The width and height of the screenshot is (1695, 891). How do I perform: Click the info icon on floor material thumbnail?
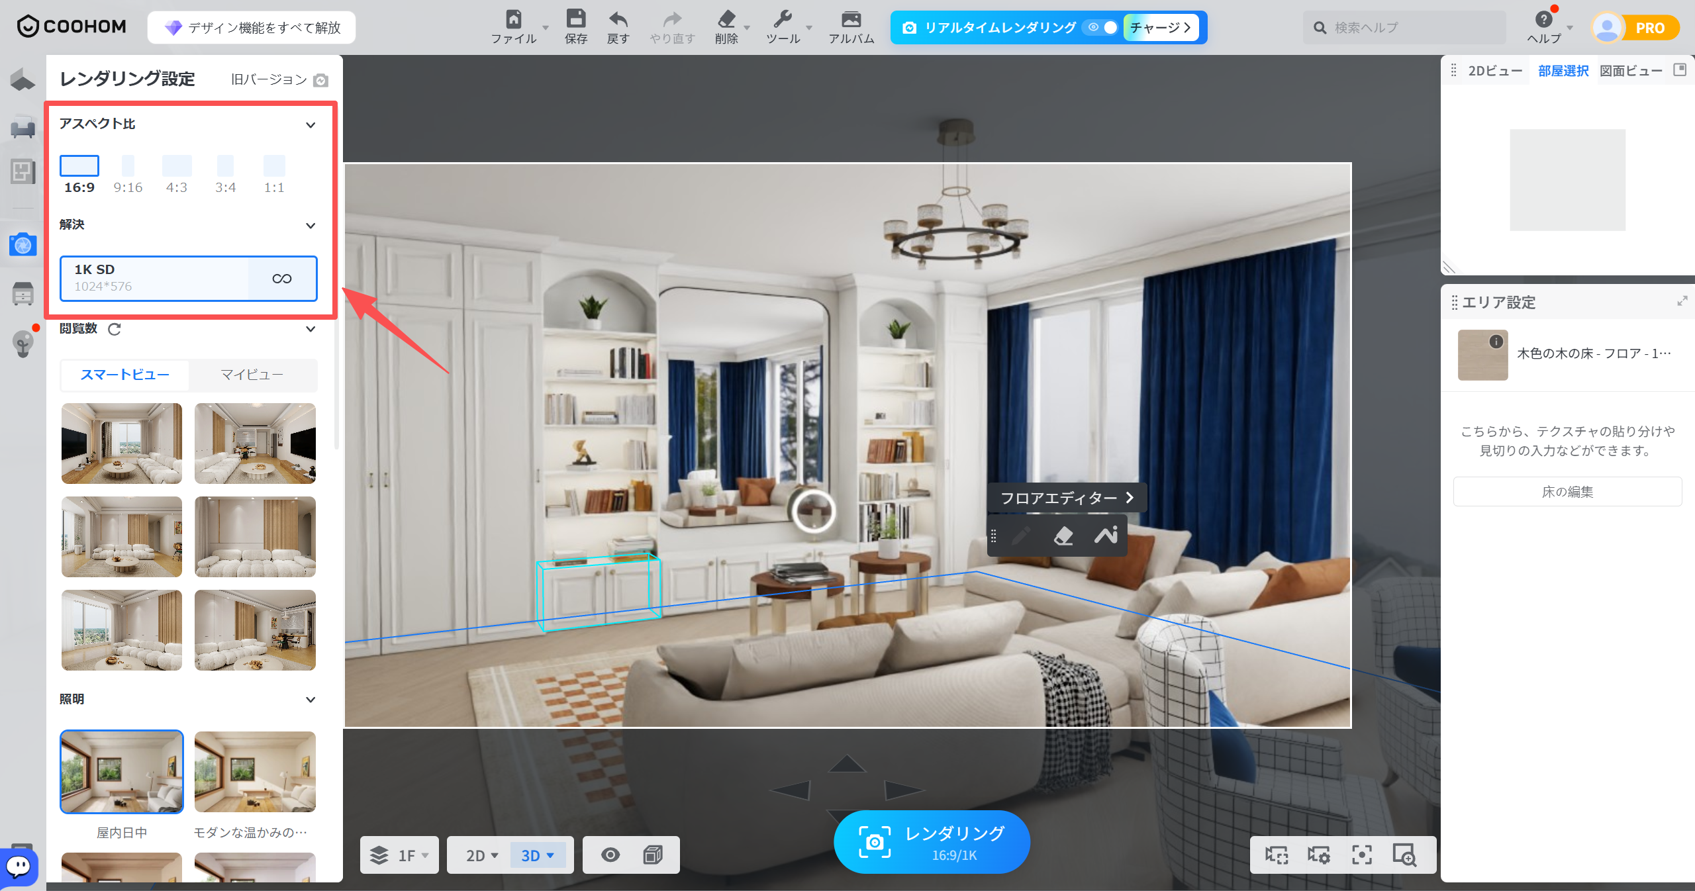[x=1496, y=342]
